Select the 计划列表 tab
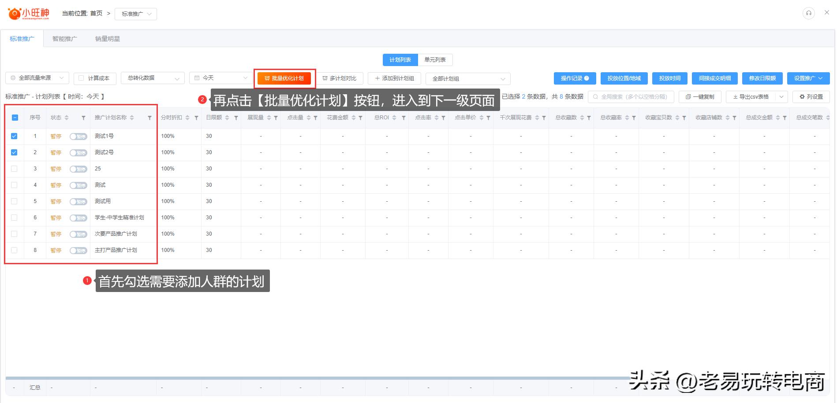Viewport: 837px width, 403px height. point(400,60)
